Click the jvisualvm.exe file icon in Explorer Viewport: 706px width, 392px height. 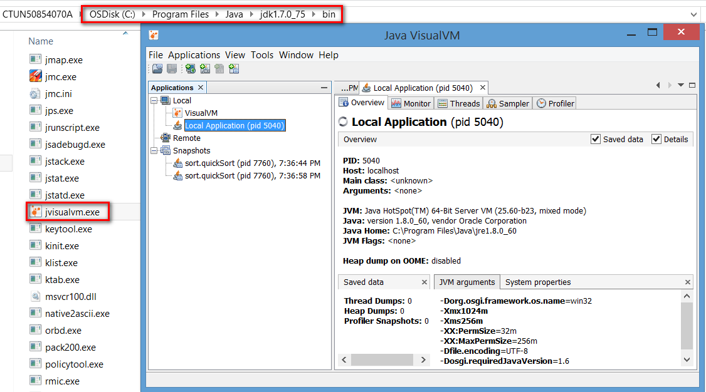click(36, 211)
